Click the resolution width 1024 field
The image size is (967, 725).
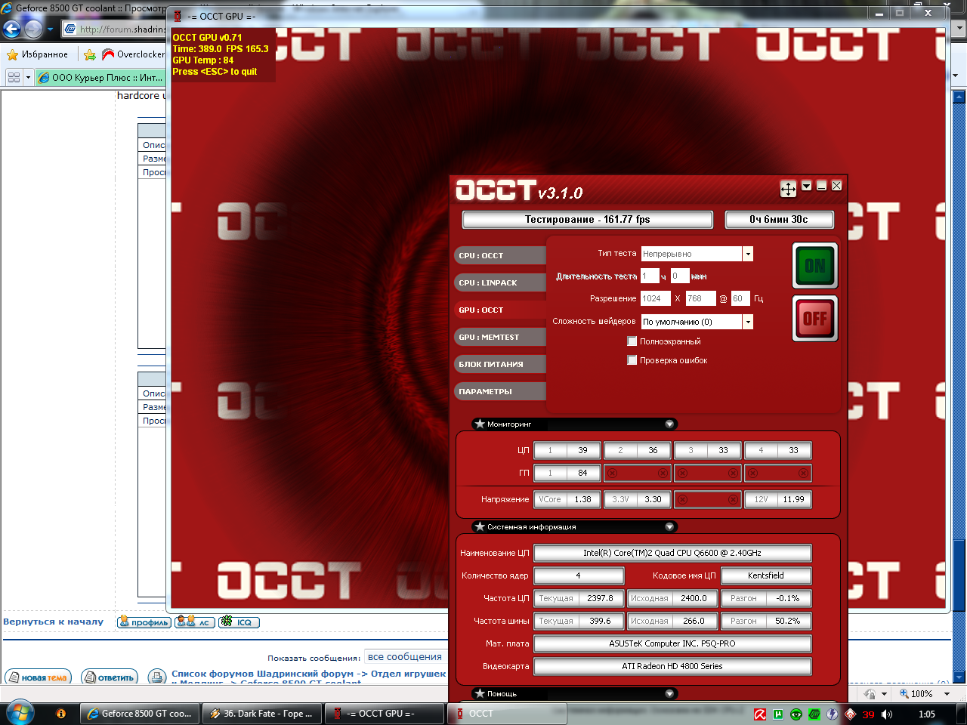655,298
